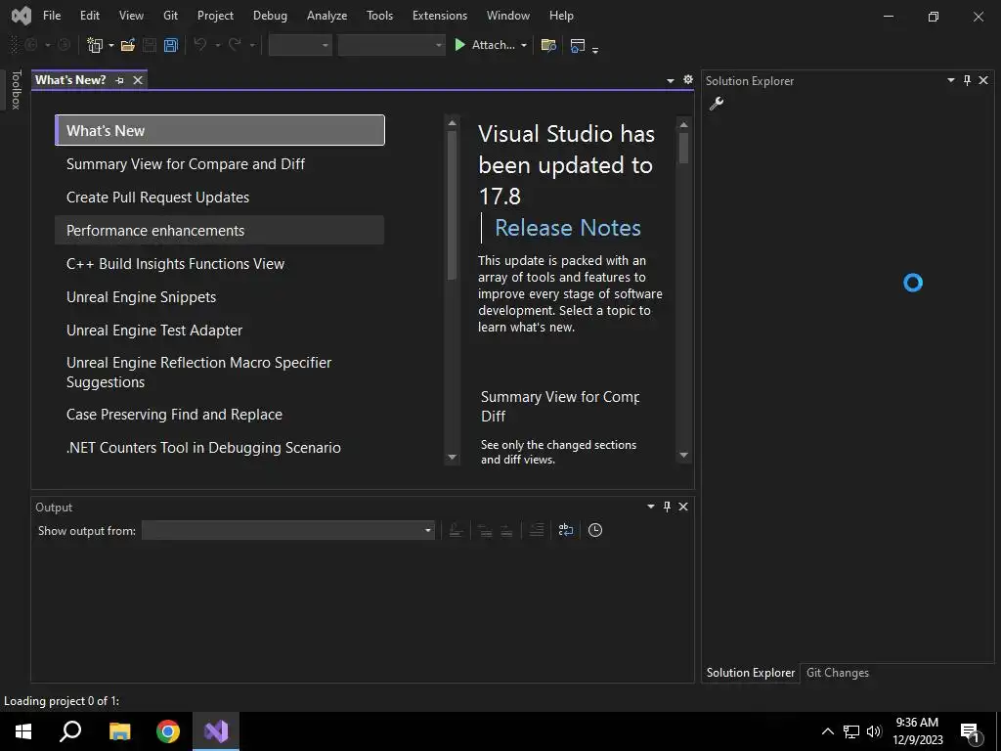This screenshot has height=751, width=1001.
Task: Select C++ Build Insights Functions View topic
Action: tap(220, 264)
